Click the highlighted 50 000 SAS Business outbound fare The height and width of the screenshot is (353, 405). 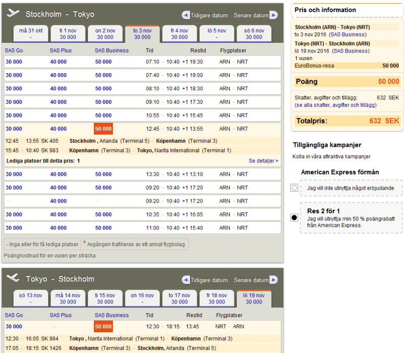tap(104, 129)
